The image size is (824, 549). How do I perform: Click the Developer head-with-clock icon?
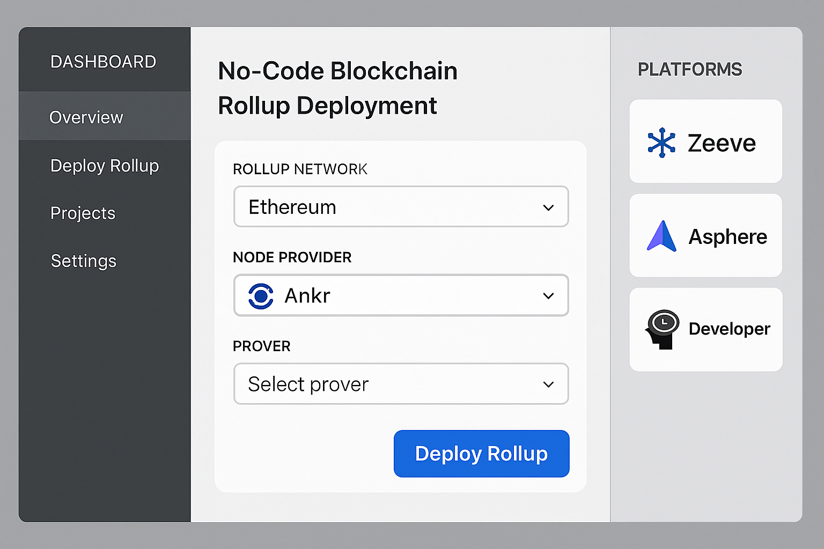click(661, 329)
